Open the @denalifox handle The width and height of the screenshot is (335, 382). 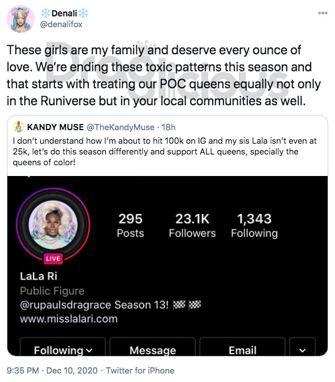[x=61, y=24]
